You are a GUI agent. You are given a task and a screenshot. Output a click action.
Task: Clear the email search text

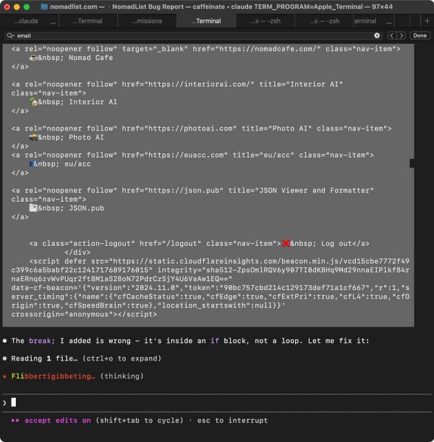377,35
